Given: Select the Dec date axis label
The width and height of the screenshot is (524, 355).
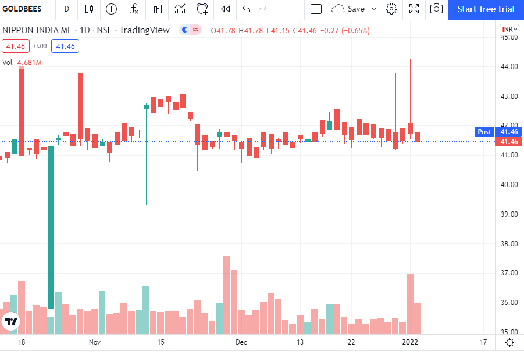Looking at the screenshot, I should coord(241,342).
